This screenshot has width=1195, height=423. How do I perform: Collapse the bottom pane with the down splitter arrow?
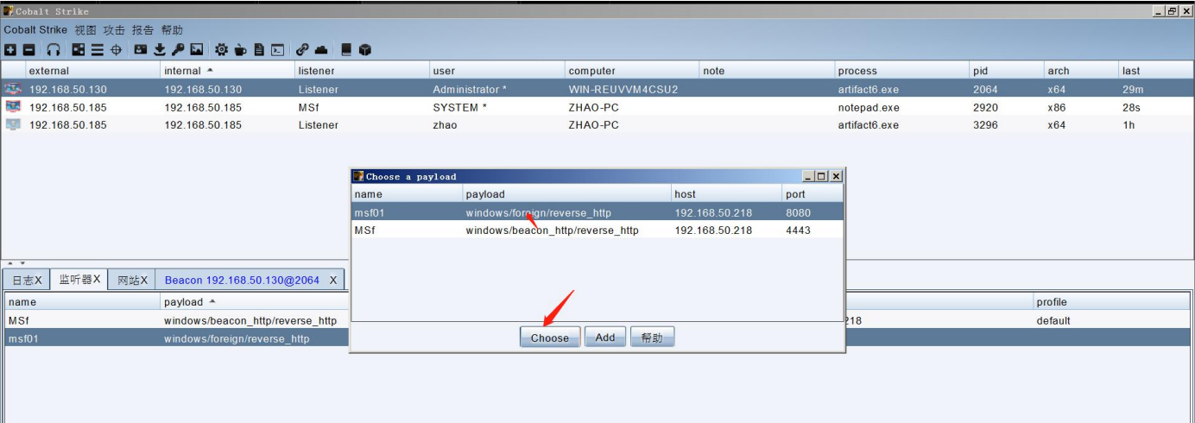click(22, 263)
